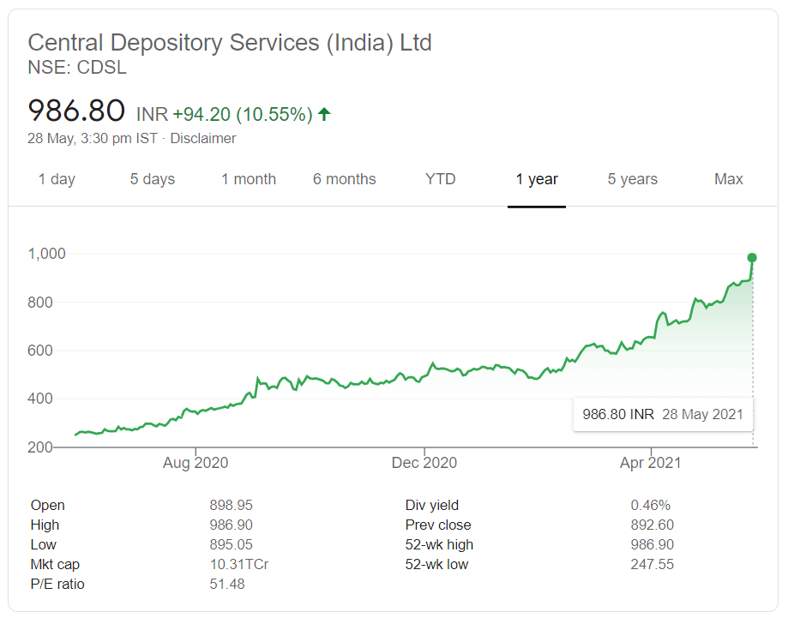The height and width of the screenshot is (624, 788).
Task: Show the Max range chart
Action: pyautogui.click(x=728, y=179)
